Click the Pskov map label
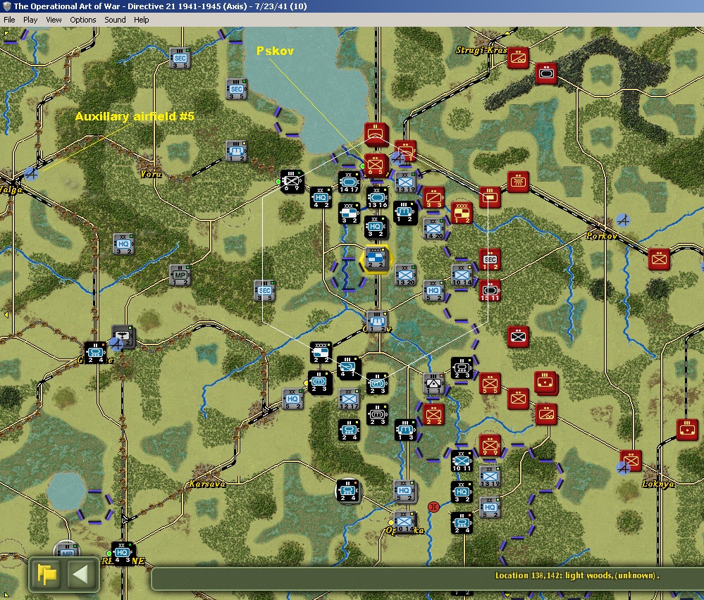The width and height of the screenshot is (704, 600). click(x=275, y=51)
